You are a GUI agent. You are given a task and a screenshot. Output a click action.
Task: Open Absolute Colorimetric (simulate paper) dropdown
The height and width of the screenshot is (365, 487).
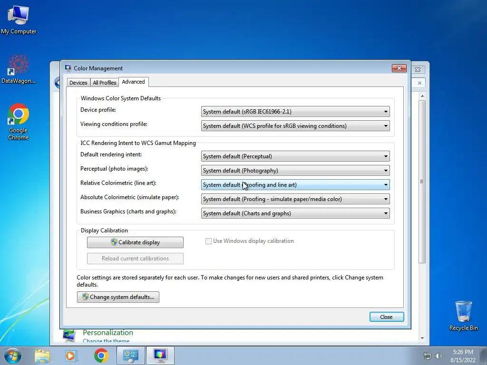point(295,199)
